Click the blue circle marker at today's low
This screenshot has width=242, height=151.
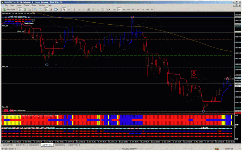coord(203,111)
